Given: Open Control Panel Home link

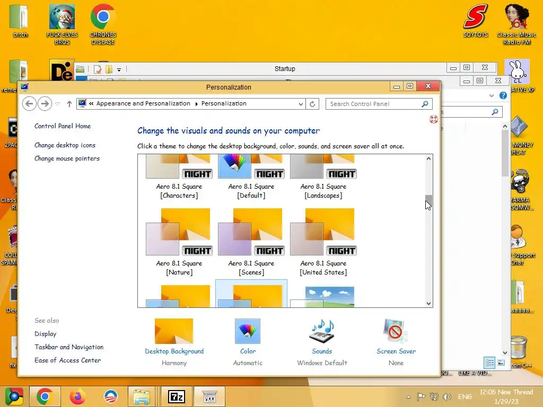Looking at the screenshot, I should pyautogui.click(x=63, y=126).
